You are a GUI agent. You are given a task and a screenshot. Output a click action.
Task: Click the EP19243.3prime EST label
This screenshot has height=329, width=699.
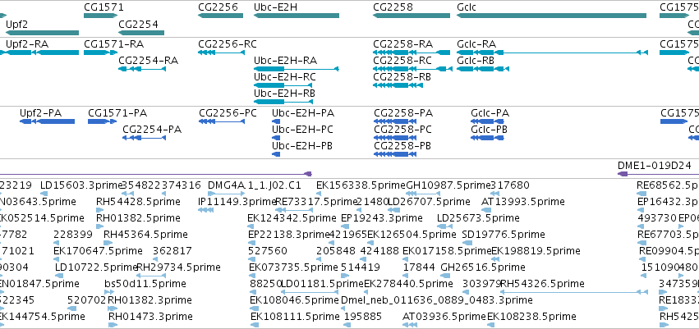click(382, 218)
